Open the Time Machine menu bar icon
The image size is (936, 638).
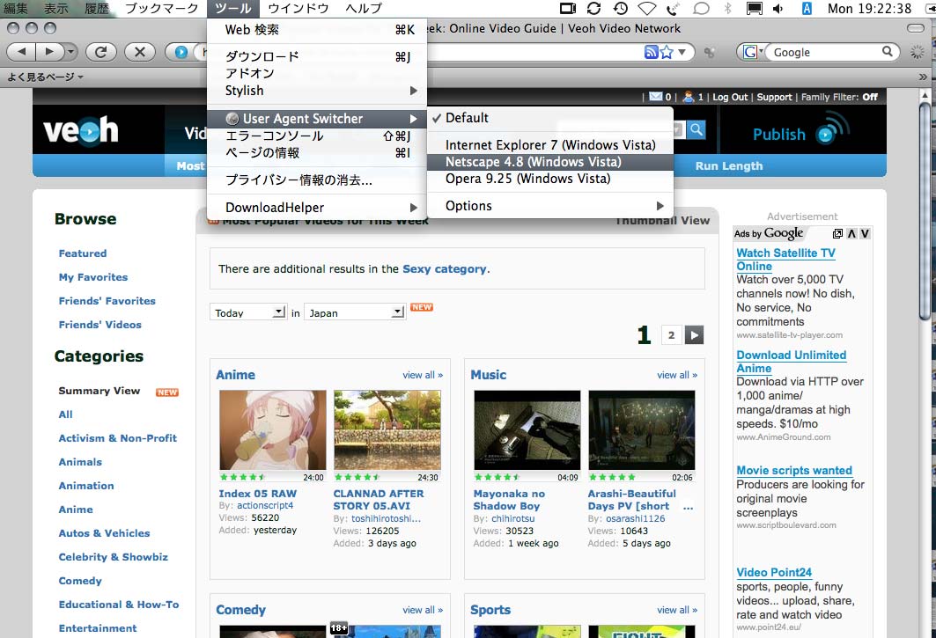[x=621, y=8]
